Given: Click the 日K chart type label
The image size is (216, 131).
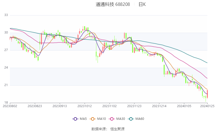Looking at the screenshot, I should [x=142, y=4].
